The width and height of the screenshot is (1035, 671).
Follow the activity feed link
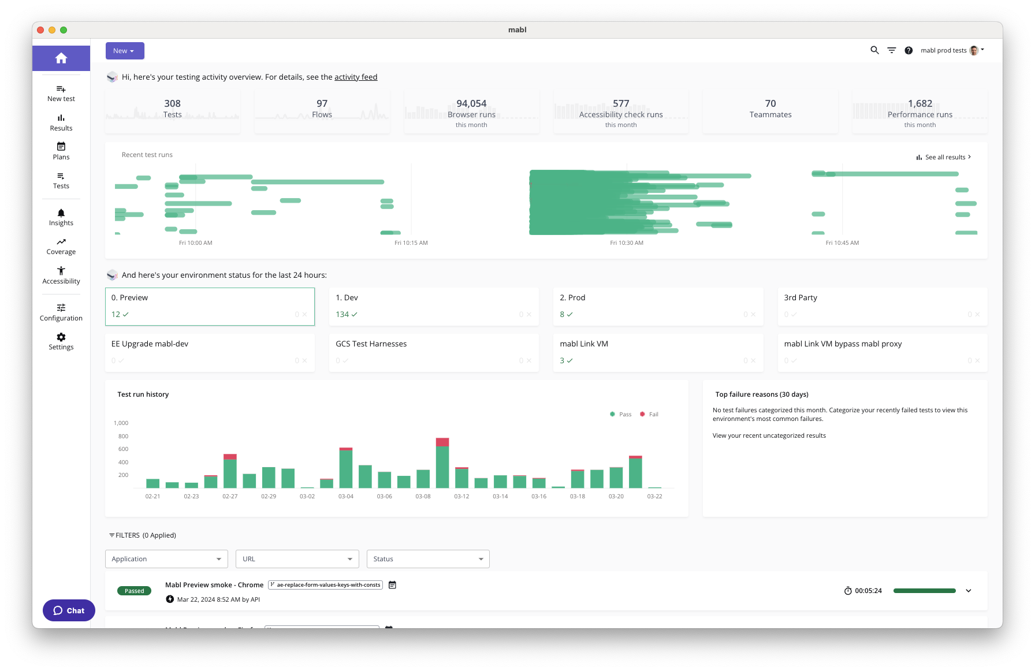tap(356, 77)
